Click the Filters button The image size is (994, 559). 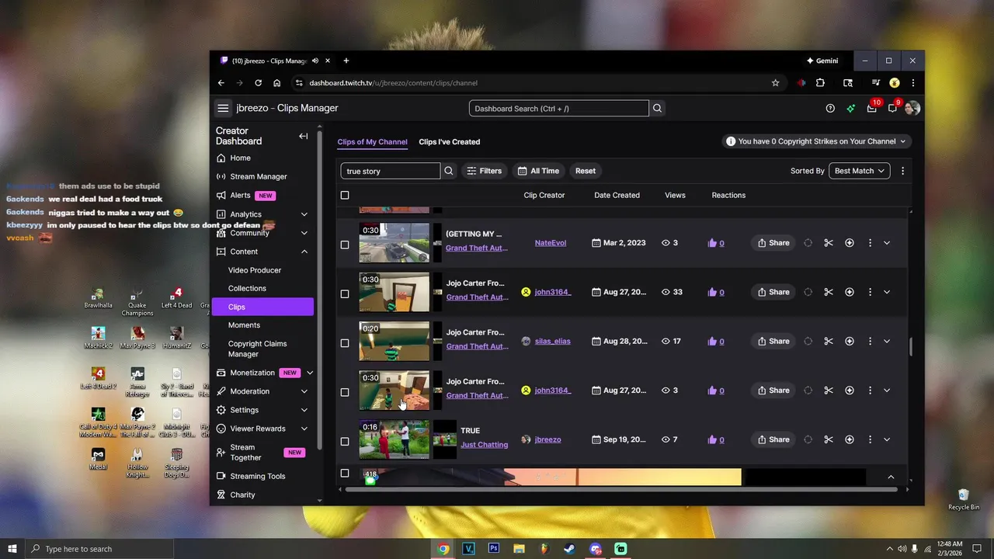point(484,171)
